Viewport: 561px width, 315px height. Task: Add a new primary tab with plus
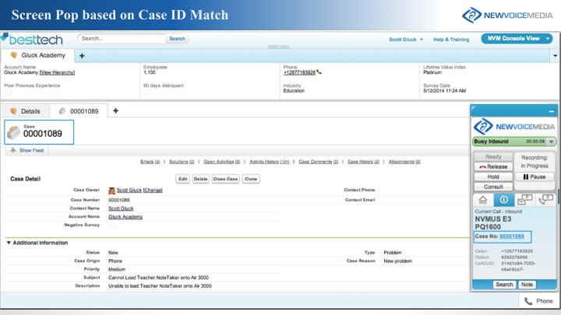pyautogui.click(x=82, y=56)
